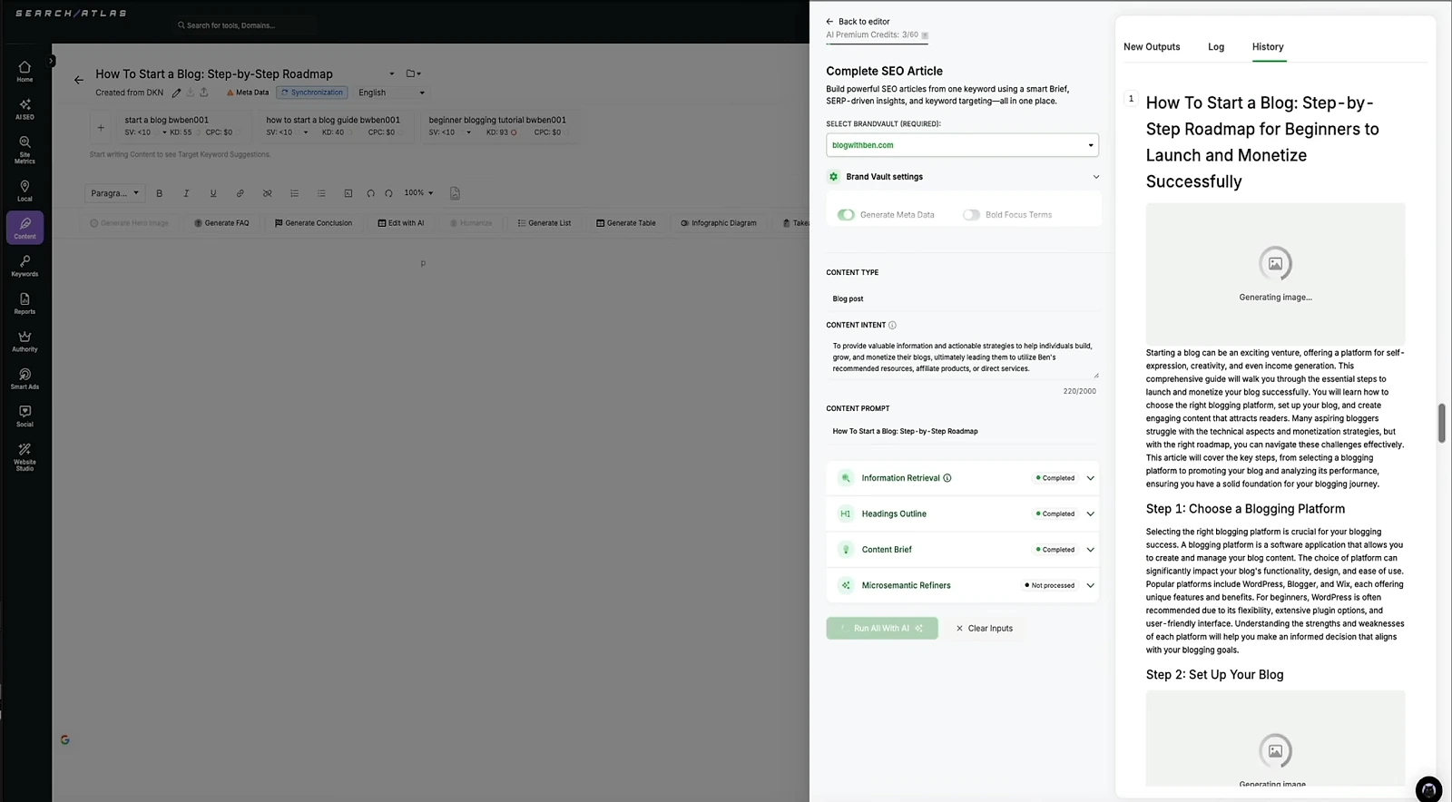Click the Run All With AI button
This screenshot has width=1452, height=802.
click(x=882, y=628)
